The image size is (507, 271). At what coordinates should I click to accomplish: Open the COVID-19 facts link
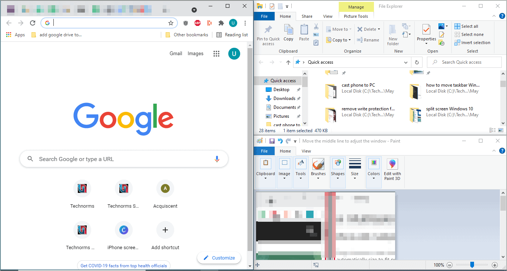click(124, 265)
